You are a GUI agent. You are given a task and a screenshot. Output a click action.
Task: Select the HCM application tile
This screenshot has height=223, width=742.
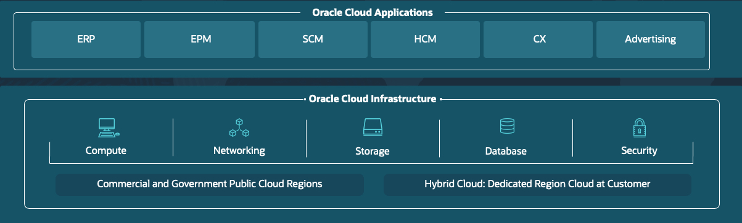426,39
